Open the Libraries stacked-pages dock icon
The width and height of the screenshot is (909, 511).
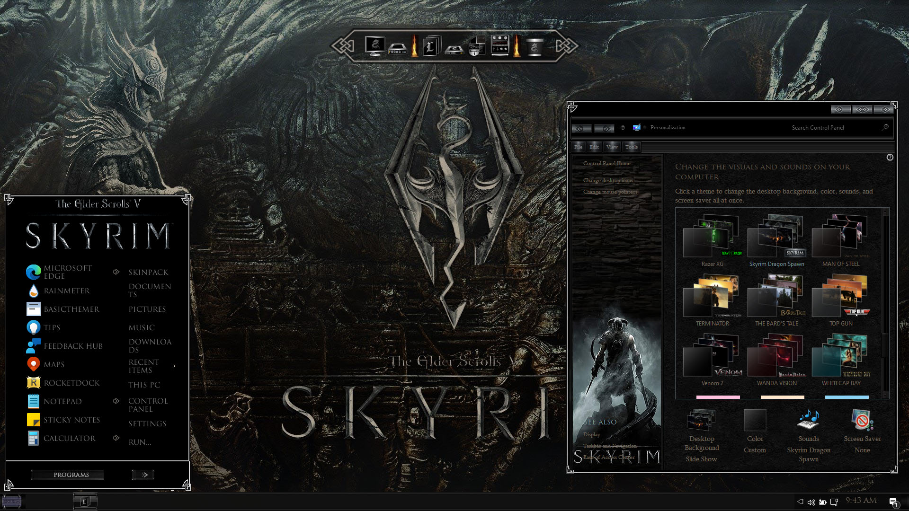click(431, 46)
